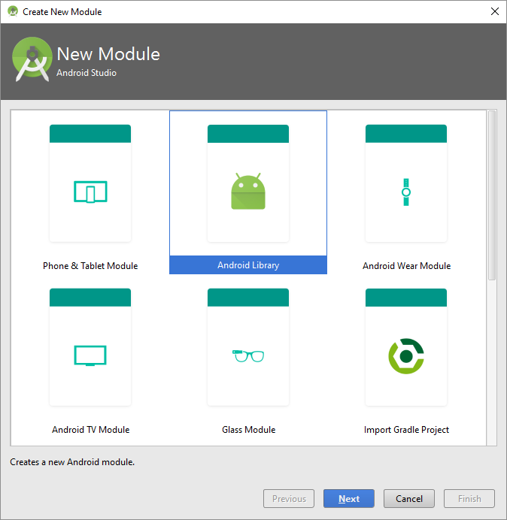This screenshot has height=520, width=507.
Task: Click the disabled Finish button
Action: pyautogui.click(x=469, y=498)
